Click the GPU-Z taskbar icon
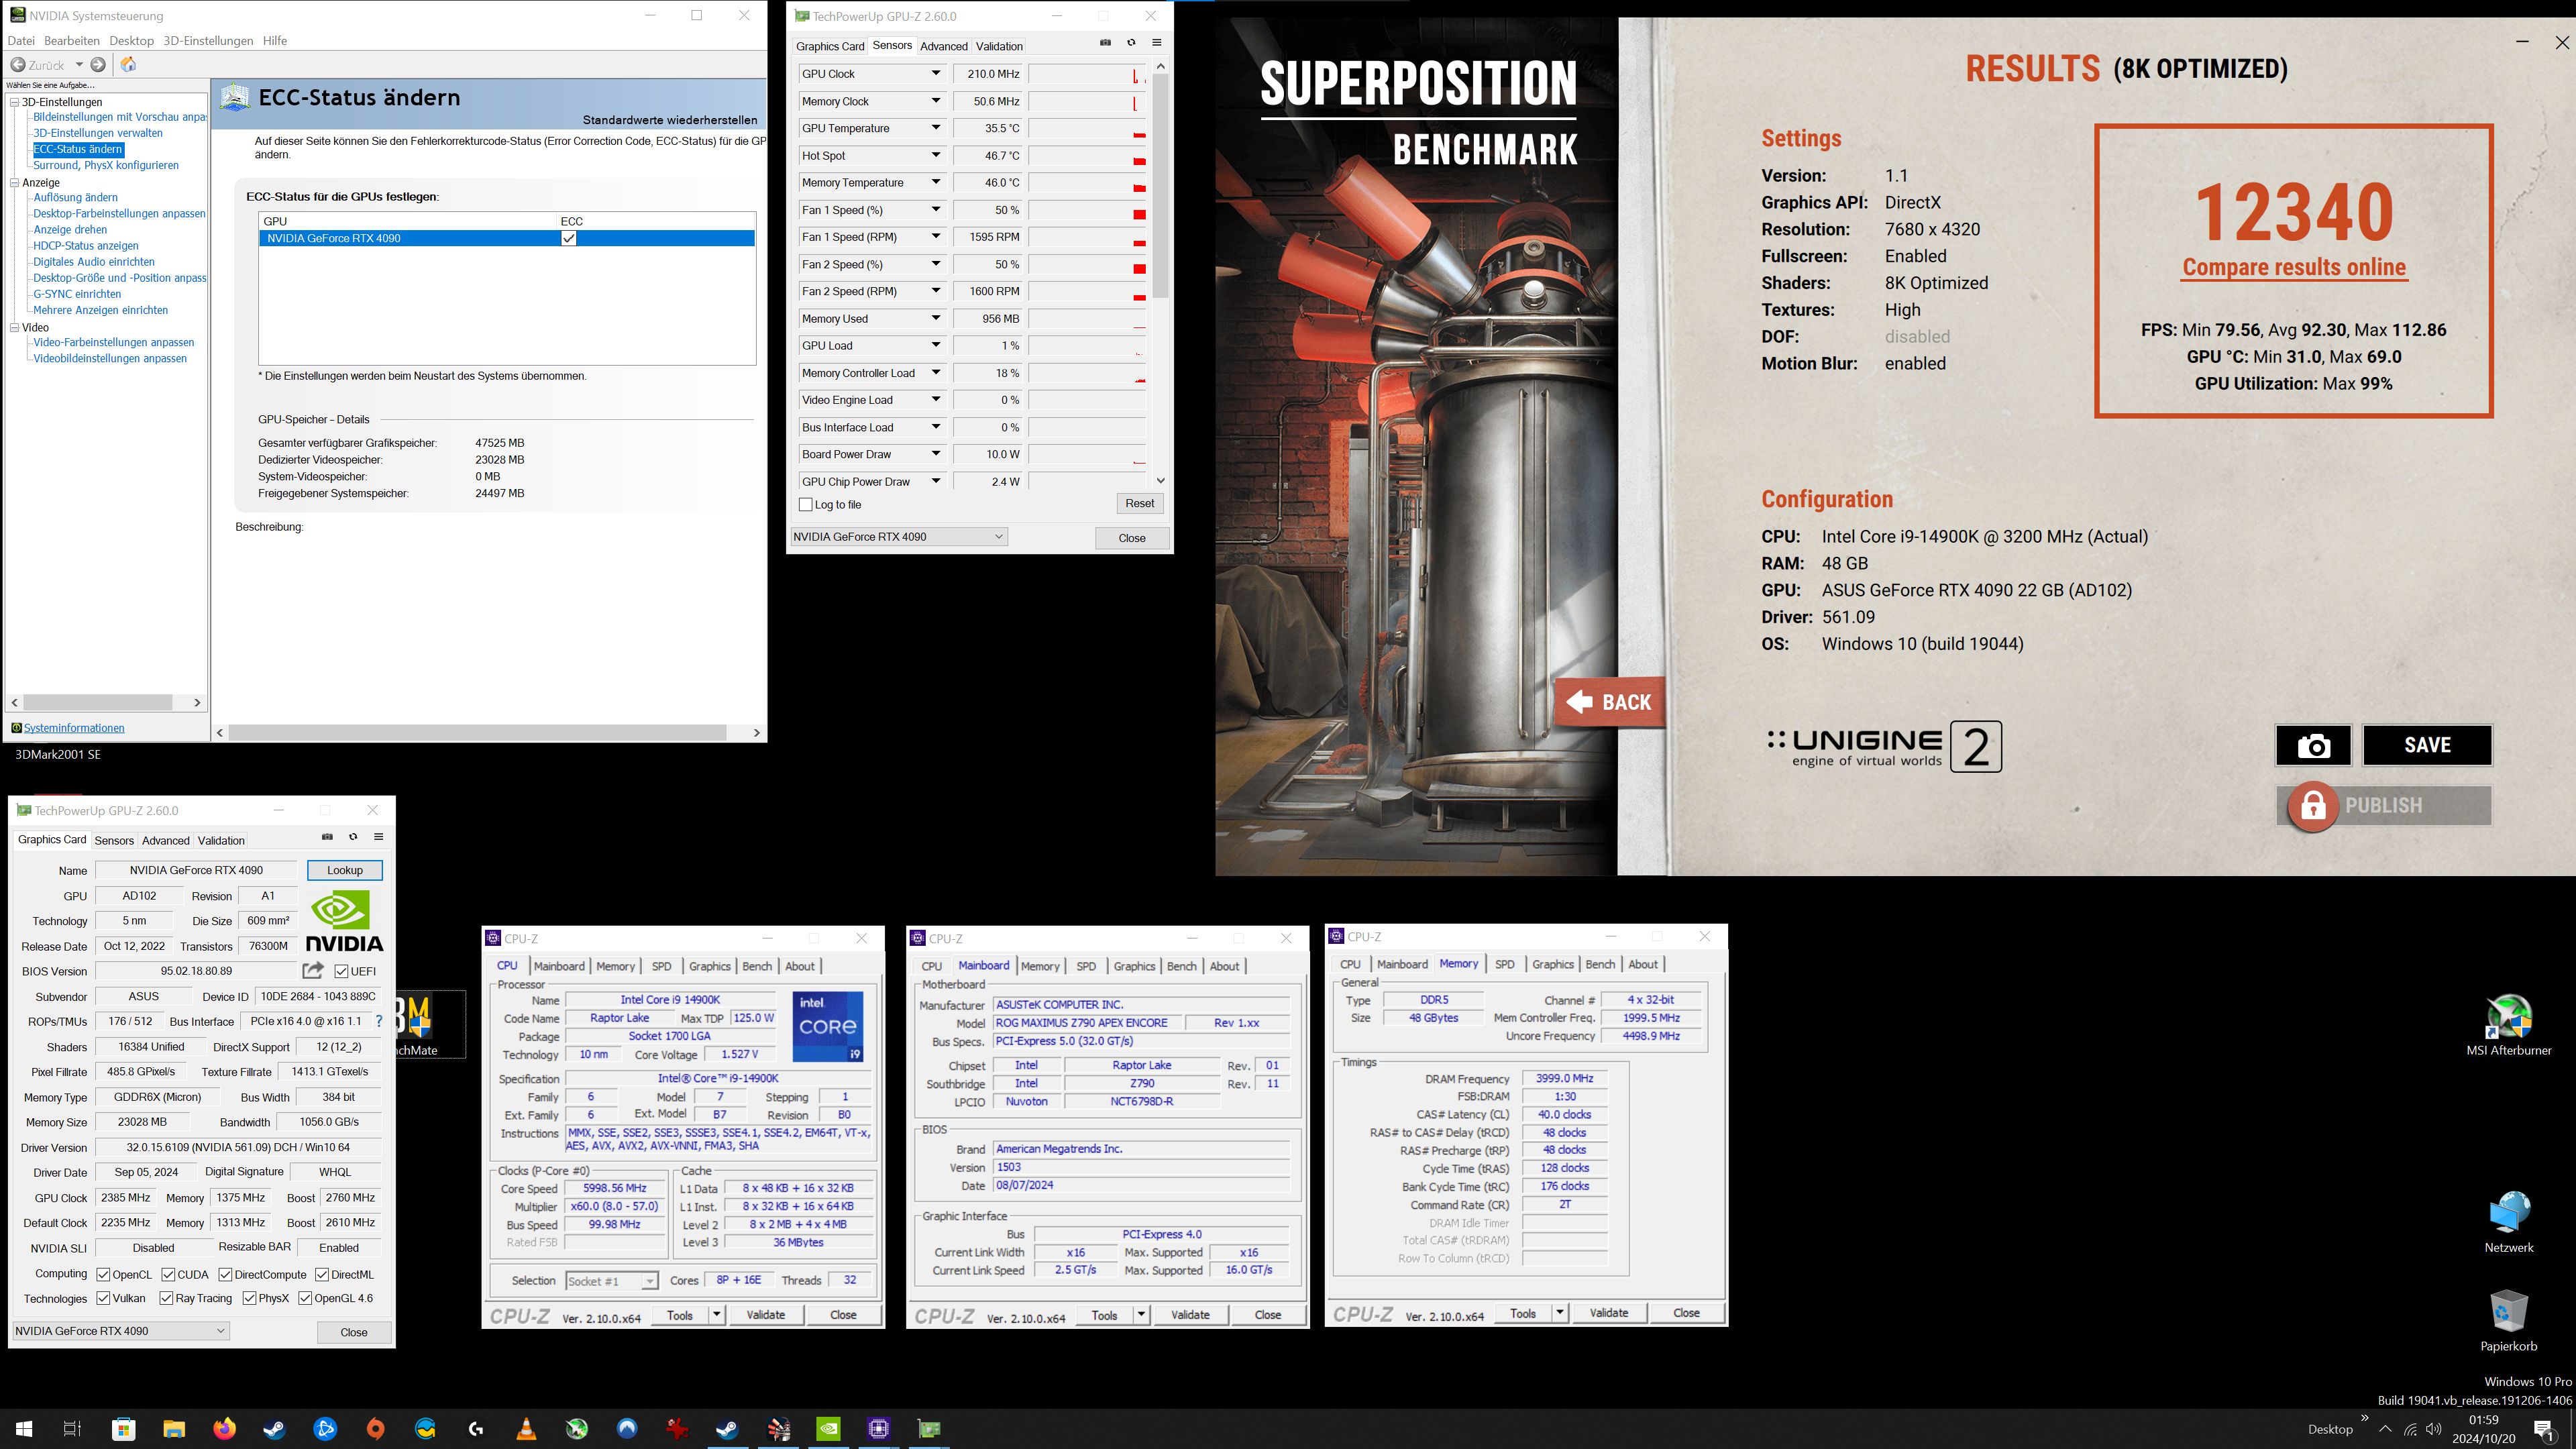2576x1449 pixels. [x=929, y=1428]
